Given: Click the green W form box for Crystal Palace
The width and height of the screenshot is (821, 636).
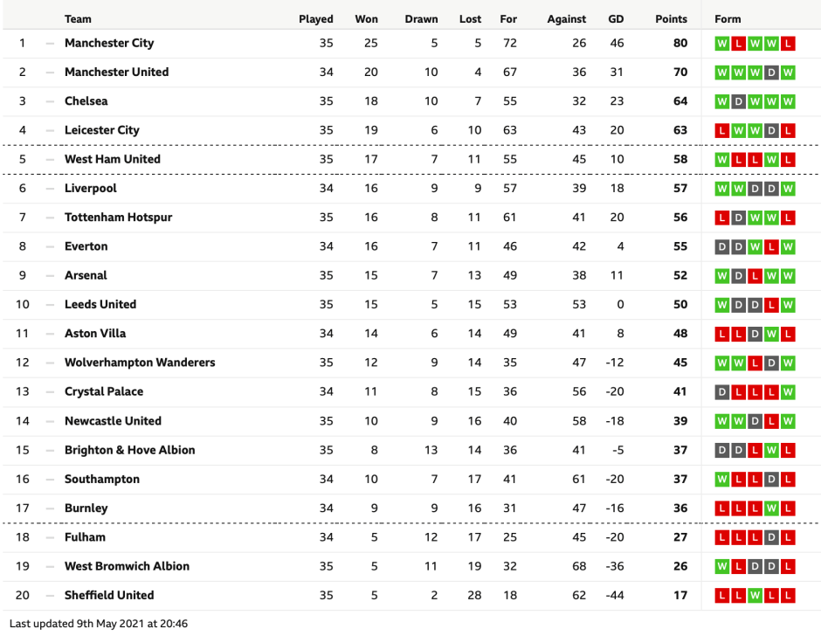Looking at the screenshot, I should click(x=788, y=392).
